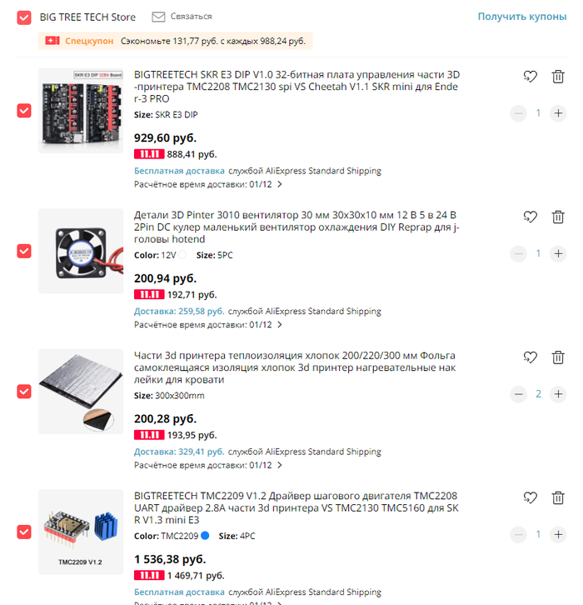
Task: Add the TMC2209 driver to wishlist
Action: (531, 497)
